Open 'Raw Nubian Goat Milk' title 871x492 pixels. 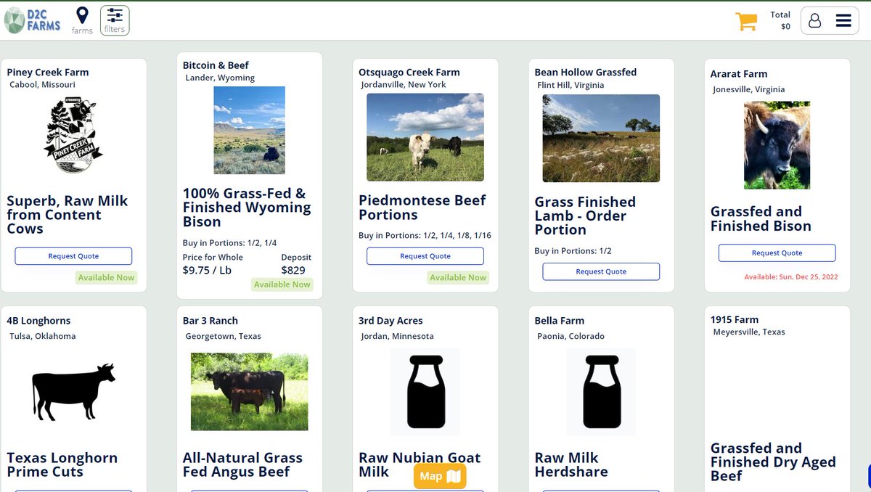pyautogui.click(x=420, y=464)
